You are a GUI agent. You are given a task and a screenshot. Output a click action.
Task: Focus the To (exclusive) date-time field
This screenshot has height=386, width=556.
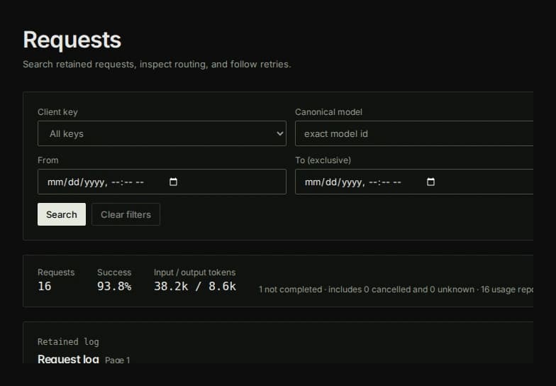[x=414, y=182]
